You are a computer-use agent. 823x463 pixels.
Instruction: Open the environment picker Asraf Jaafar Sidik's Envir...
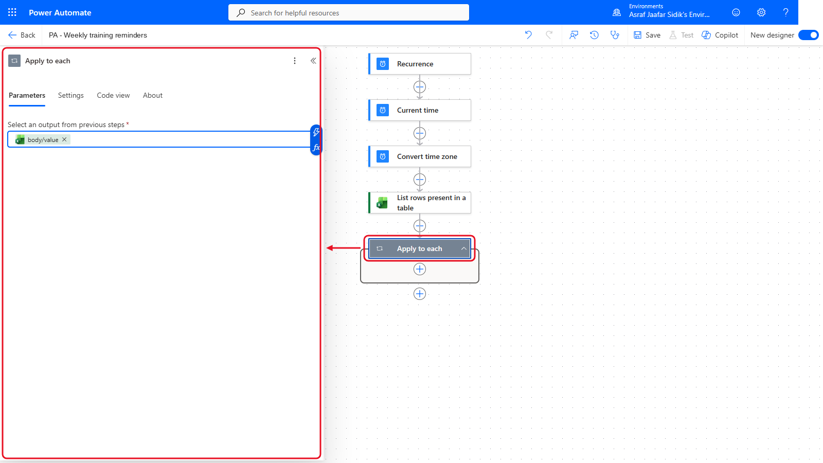pyautogui.click(x=669, y=14)
